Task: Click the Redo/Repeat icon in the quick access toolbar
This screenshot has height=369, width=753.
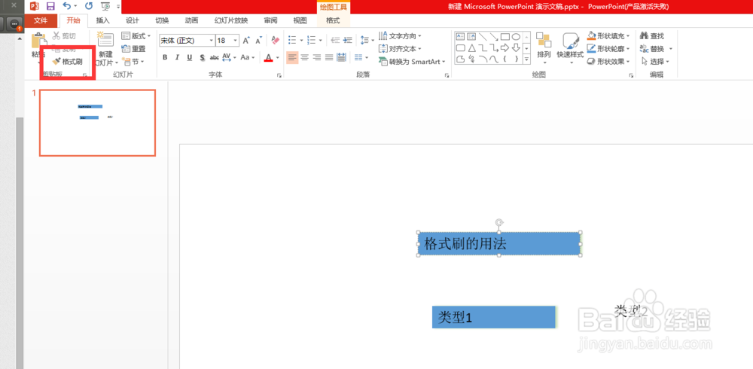Action: (x=89, y=6)
